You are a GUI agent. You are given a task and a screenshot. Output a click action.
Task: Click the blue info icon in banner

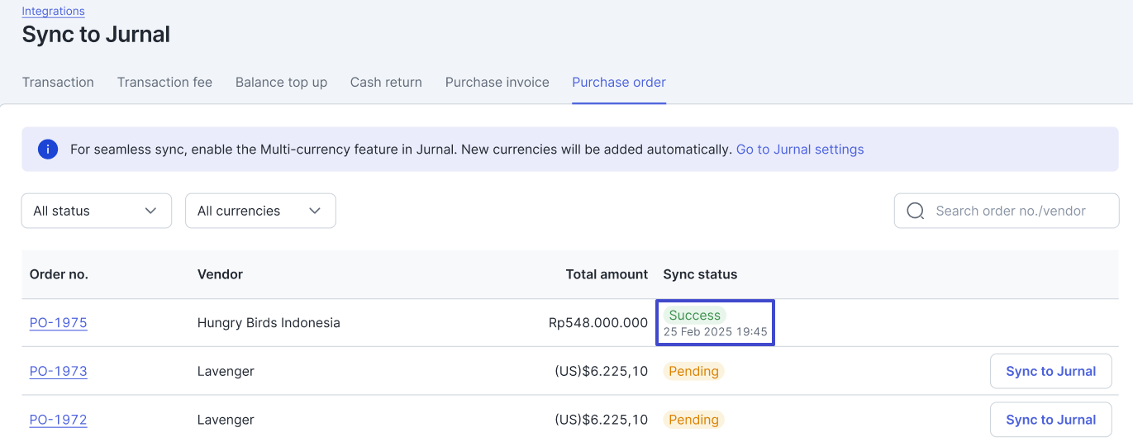tap(48, 150)
